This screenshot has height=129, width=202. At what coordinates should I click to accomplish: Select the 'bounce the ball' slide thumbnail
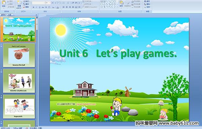tap(19, 55)
